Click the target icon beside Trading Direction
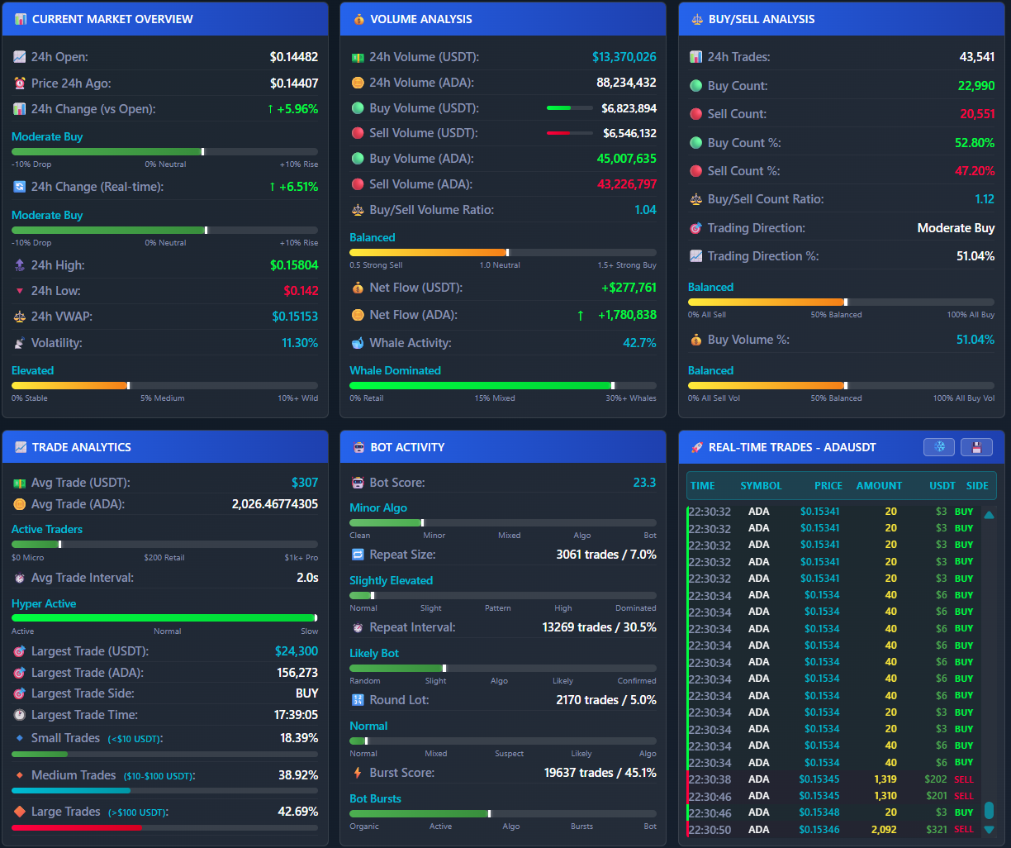This screenshot has height=848, width=1011. [x=695, y=228]
